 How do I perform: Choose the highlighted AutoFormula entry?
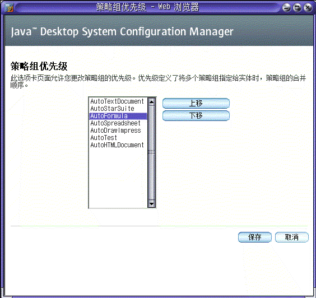pyautogui.click(x=118, y=116)
